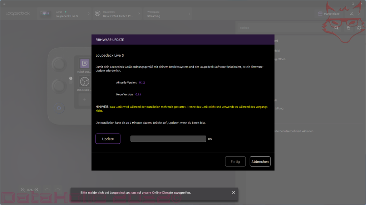Click the undo arrow icon
366x205 pixels.
(x=47, y=190)
